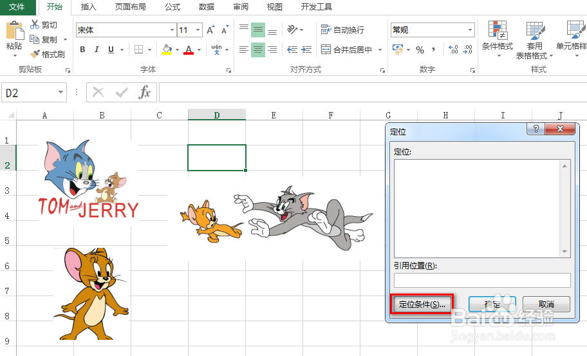Toggle italic formatting
Viewport: 587px width, 356px height.
point(97,50)
